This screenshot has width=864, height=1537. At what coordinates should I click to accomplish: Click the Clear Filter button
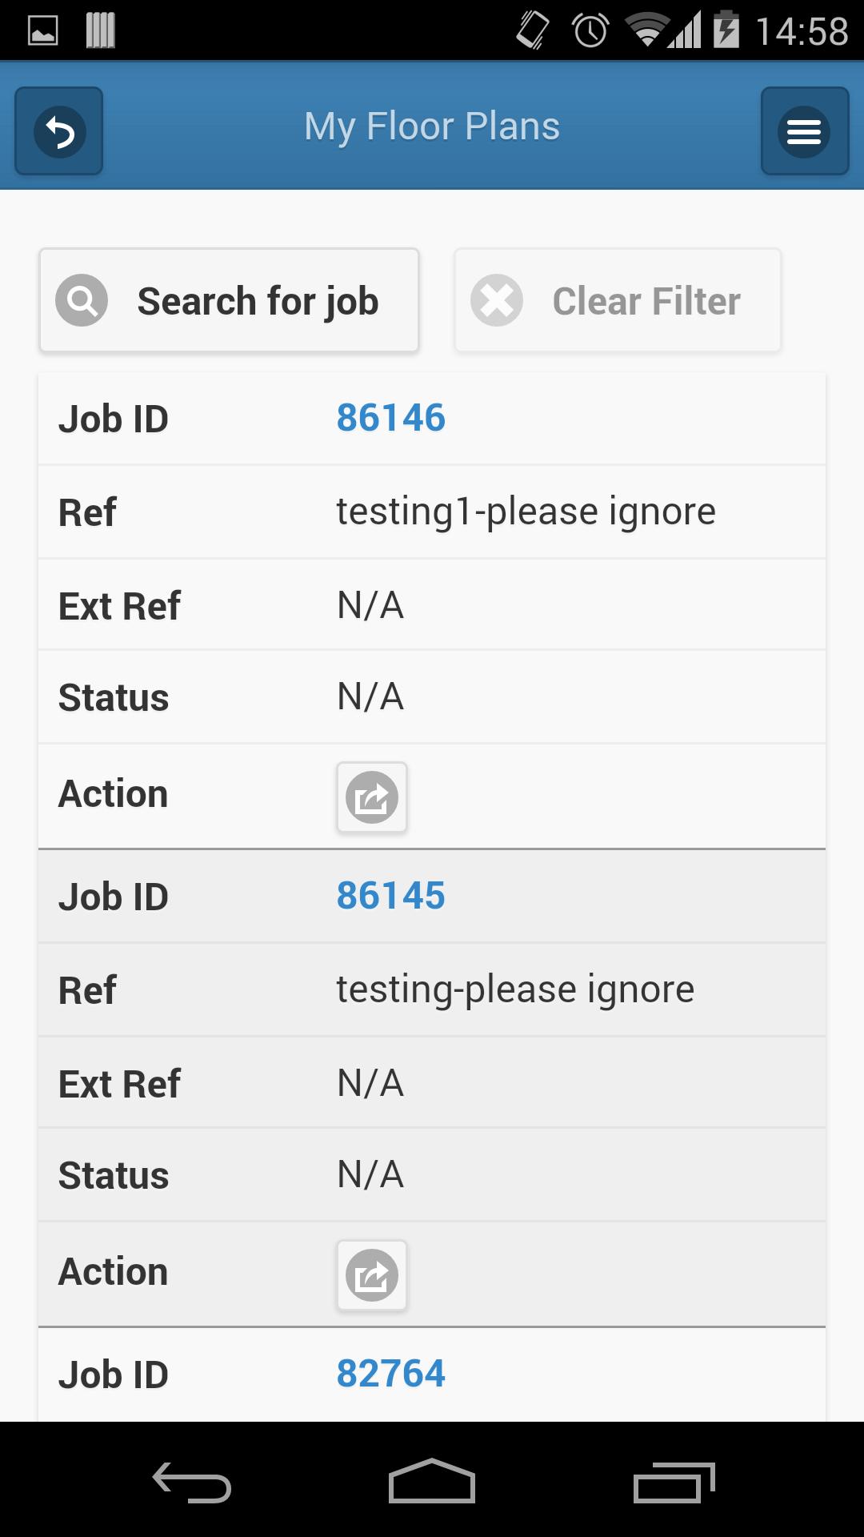click(618, 301)
